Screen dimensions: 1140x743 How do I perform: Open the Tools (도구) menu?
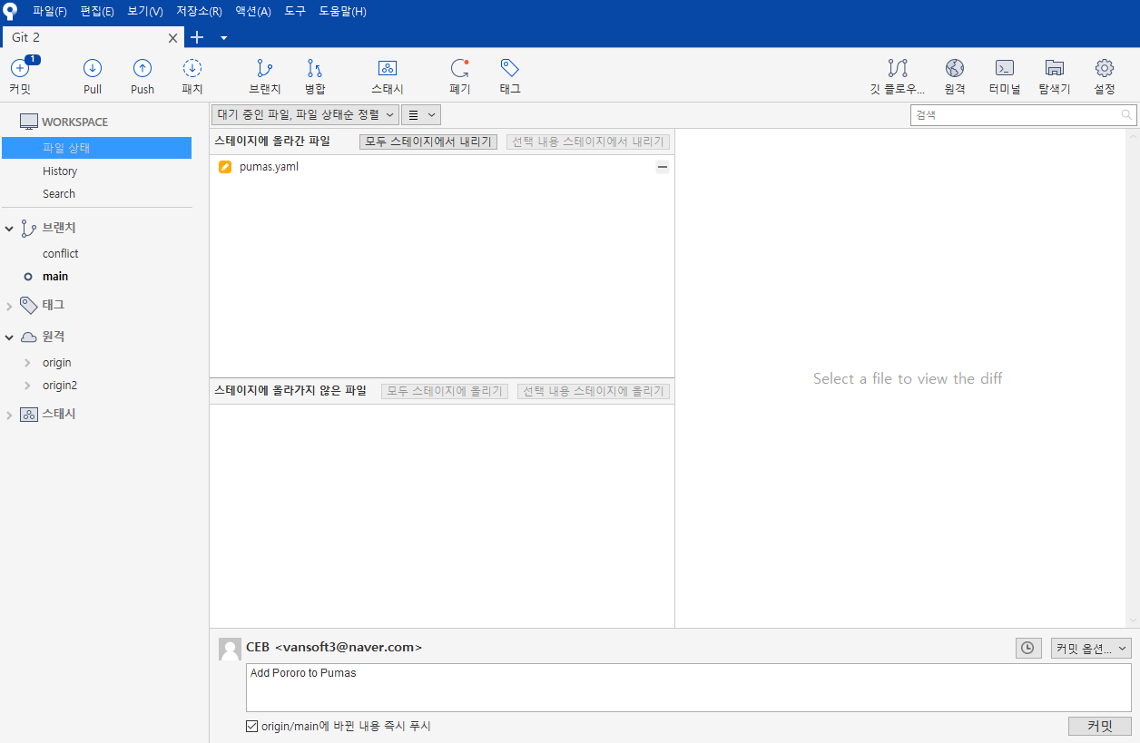click(x=295, y=11)
